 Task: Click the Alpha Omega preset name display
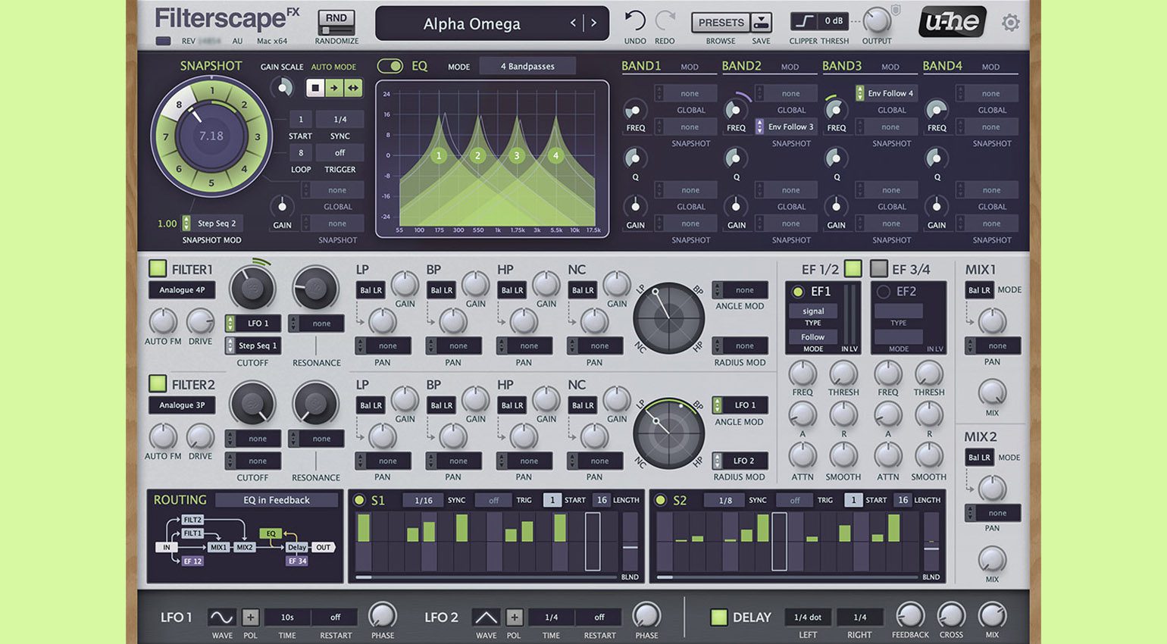pos(471,24)
